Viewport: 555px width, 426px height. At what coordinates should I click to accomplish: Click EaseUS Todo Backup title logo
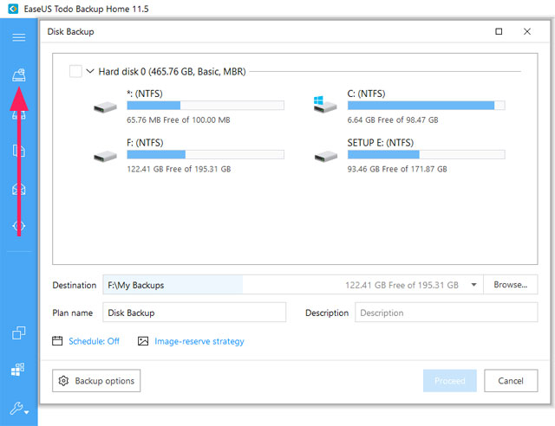13,9
